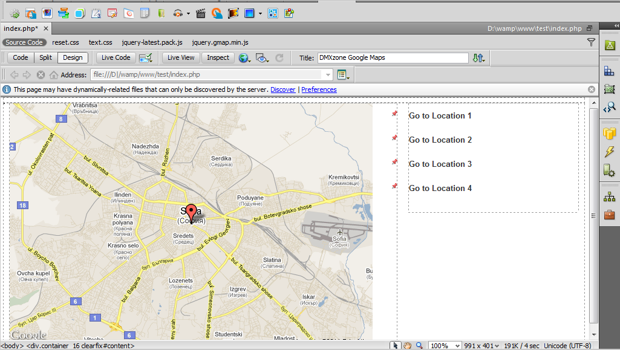
Task: Click Go to Location 1 link
Action: (440, 115)
